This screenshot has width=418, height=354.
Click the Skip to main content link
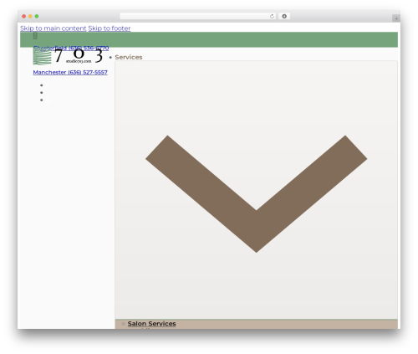54,28
